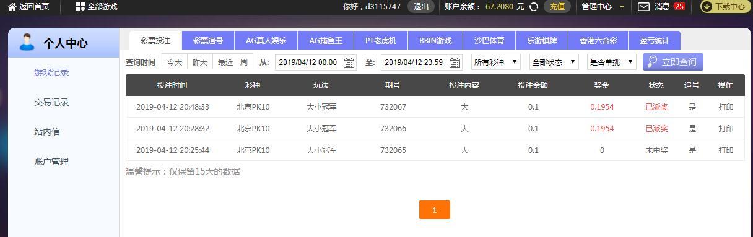Click the red 25 message count badge

click(x=679, y=7)
